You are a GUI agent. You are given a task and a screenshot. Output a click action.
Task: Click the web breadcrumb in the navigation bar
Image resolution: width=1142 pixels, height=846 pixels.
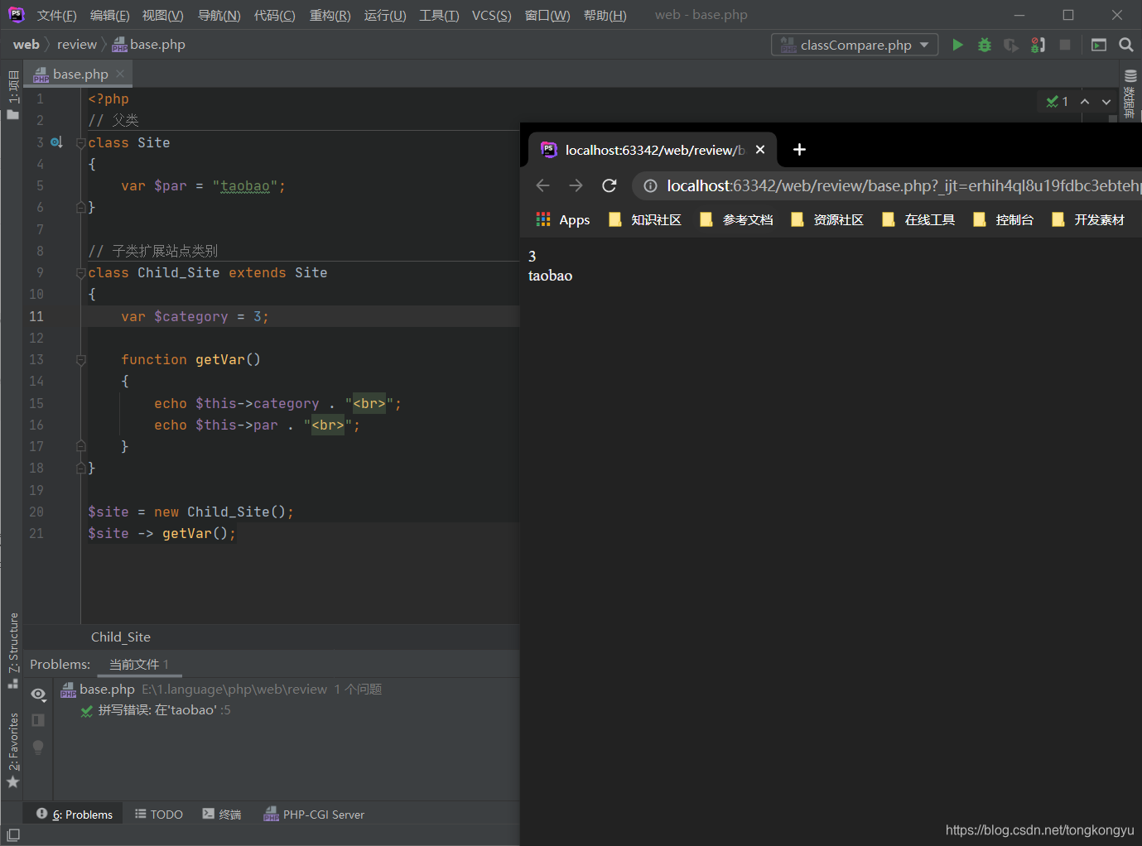click(x=26, y=45)
